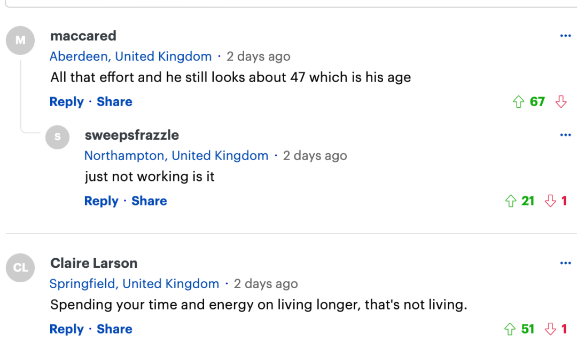This screenshot has height=342, width=577.
Task: Downvote Claire Larson's comment
Action: pyautogui.click(x=550, y=329)
